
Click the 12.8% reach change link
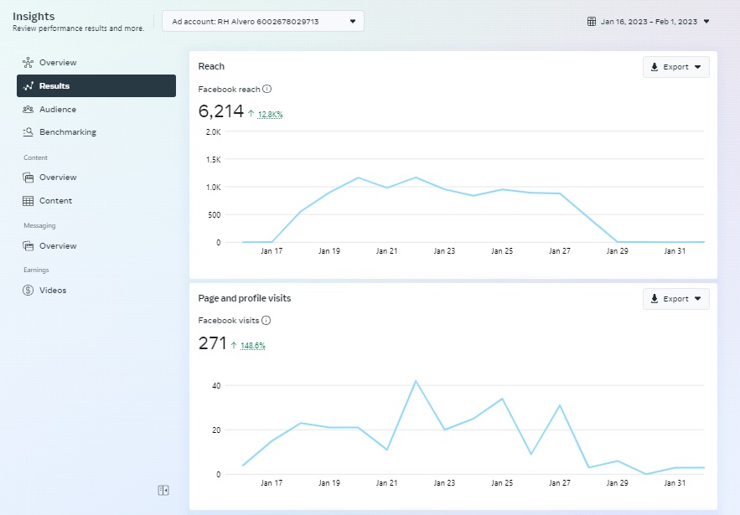(x=270, y=115)
